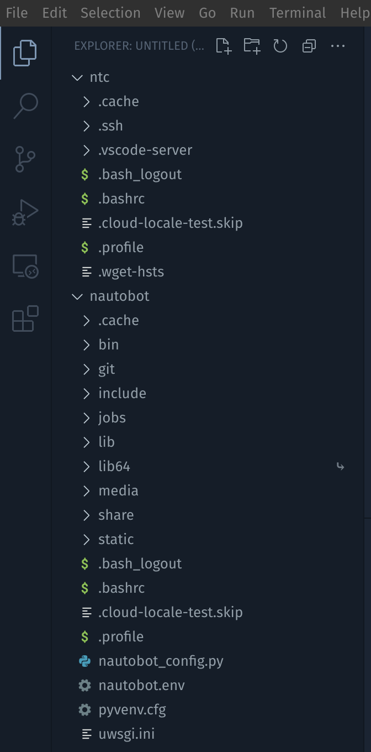The height and width of the screenshot is (752, 371).
Task: Click the New Folder icon
Action: (252, 46)
